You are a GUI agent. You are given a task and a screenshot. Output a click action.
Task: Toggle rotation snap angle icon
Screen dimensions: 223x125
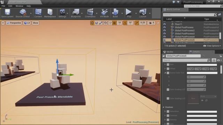125,23
